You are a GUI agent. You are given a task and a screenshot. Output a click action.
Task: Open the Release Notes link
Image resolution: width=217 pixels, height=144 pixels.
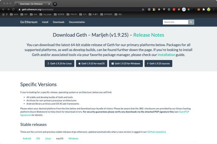[x=149, y=35]
